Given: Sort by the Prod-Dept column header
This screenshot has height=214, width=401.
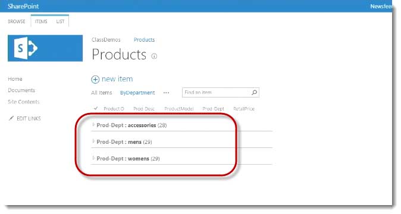Looking at the screenshot, I should (x=213, y=109).
